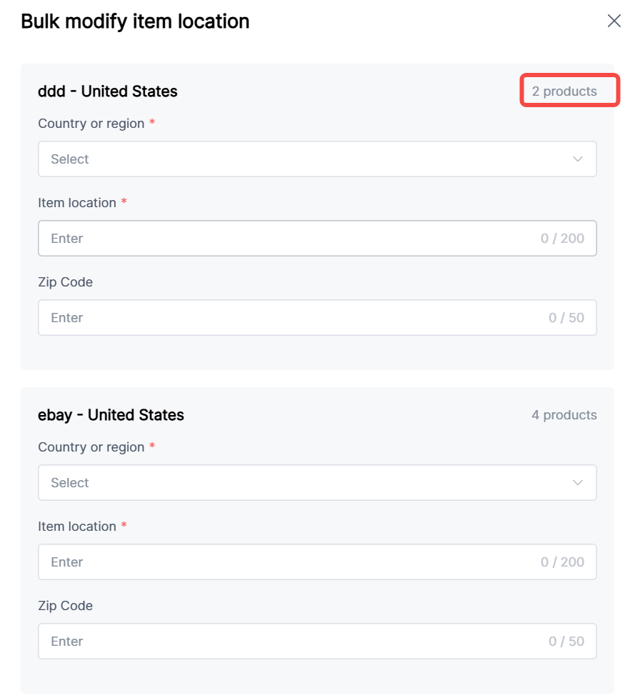Focus the Zip Code field under ddd
The image size is (640, 698).
(x=286, y=318)
